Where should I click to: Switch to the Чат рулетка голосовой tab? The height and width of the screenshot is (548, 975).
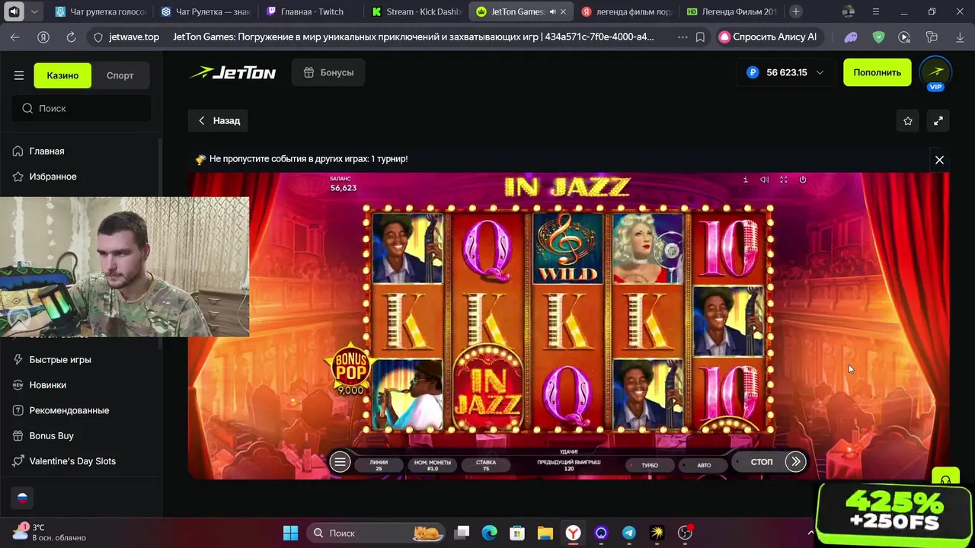pyautogui.click(x=101, y=11)
